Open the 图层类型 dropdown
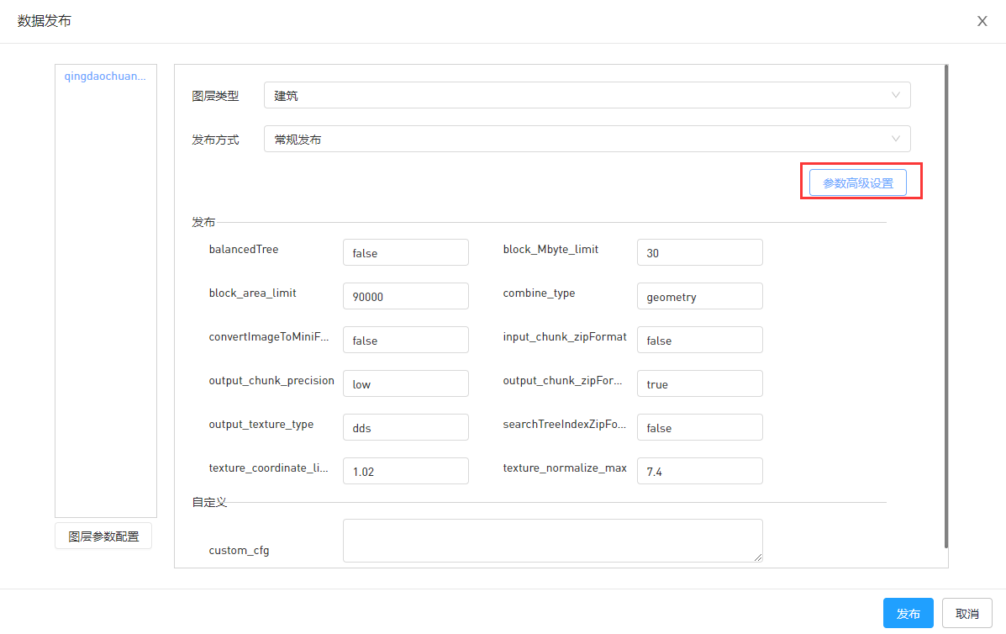The width and height of the screenshot is (1006, 634). (587, 95)
